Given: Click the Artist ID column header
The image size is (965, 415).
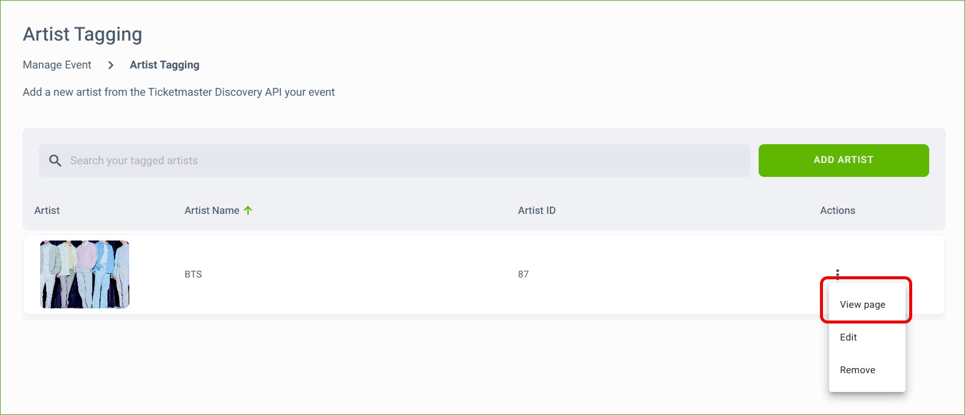Looking at the screenshot, I should 537,210.
